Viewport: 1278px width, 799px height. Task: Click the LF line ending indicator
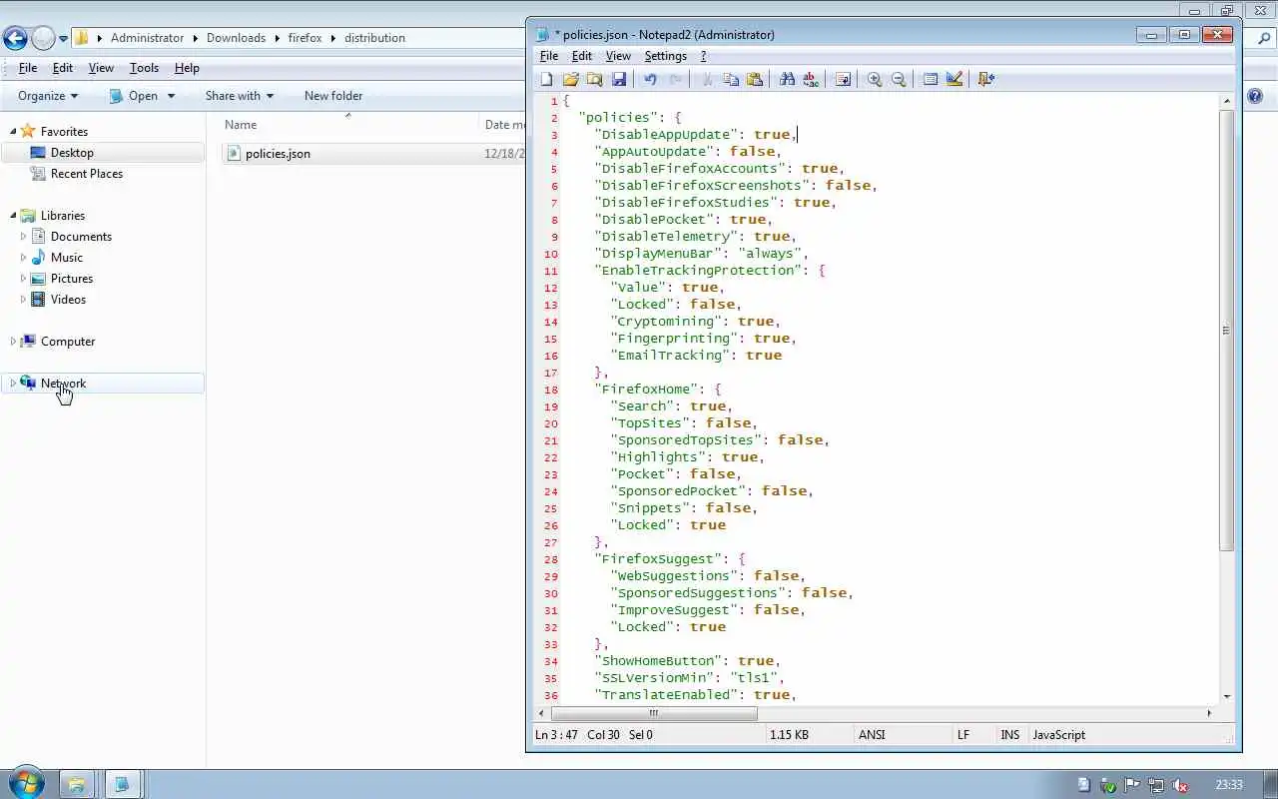pos(963,735)
